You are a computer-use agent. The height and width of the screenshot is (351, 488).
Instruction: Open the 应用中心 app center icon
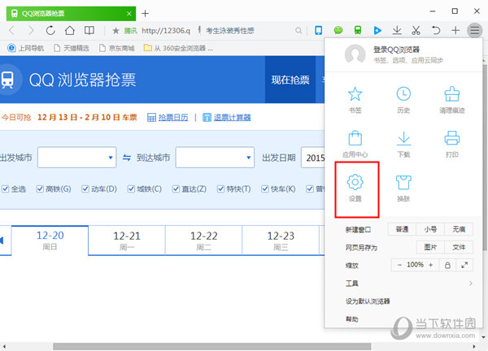[355, 138]
